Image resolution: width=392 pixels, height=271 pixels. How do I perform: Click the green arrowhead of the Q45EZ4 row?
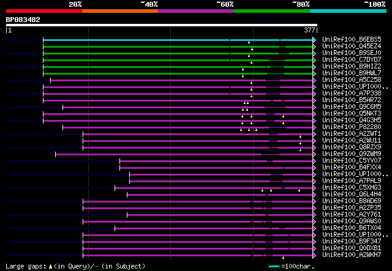[x=314, y=46]
